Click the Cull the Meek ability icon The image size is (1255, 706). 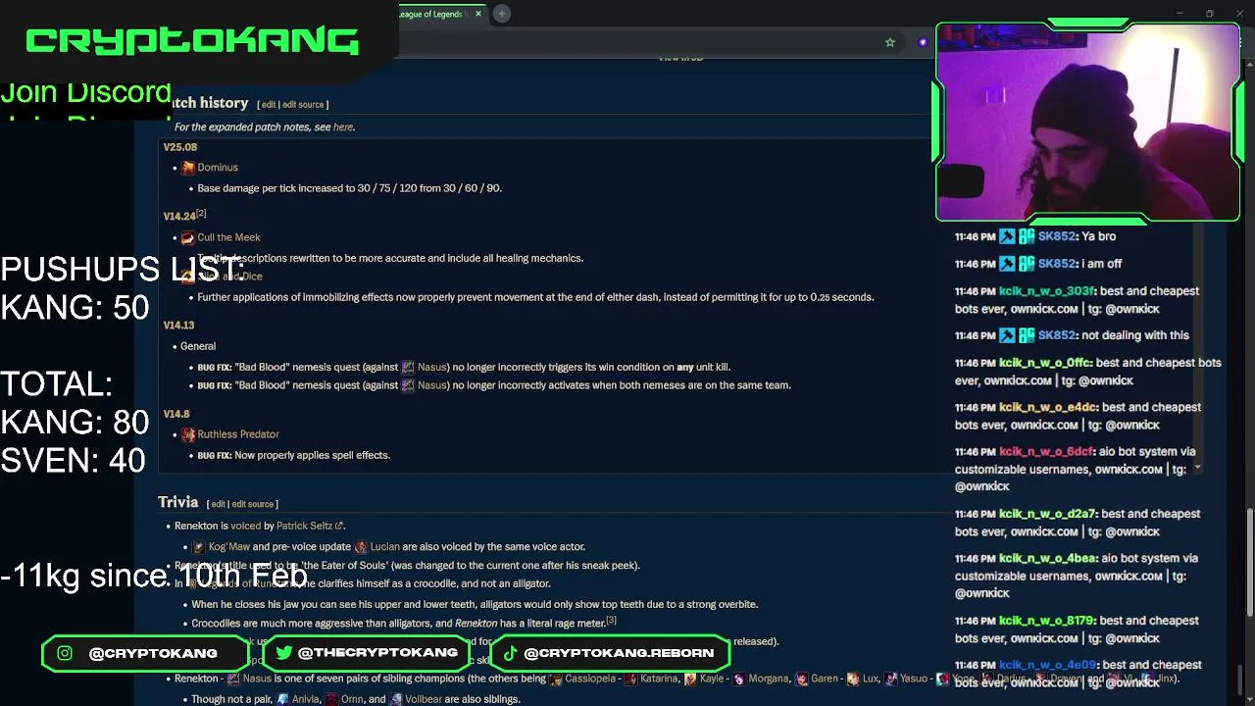point(188,237)
